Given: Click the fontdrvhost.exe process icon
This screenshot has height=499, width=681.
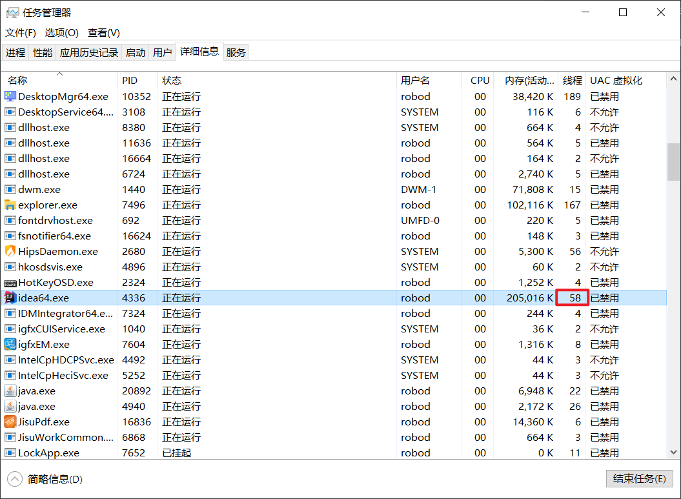Looking at the screenshot, I should pos(10,221).
